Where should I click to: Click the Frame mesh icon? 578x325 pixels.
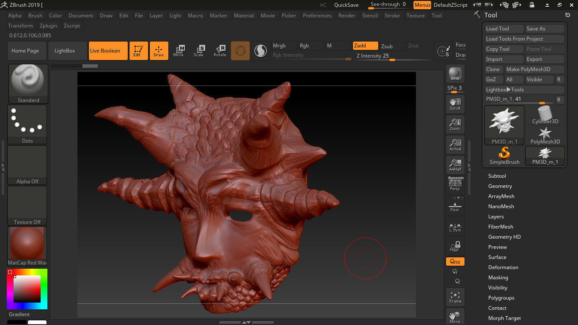(455, 297)
